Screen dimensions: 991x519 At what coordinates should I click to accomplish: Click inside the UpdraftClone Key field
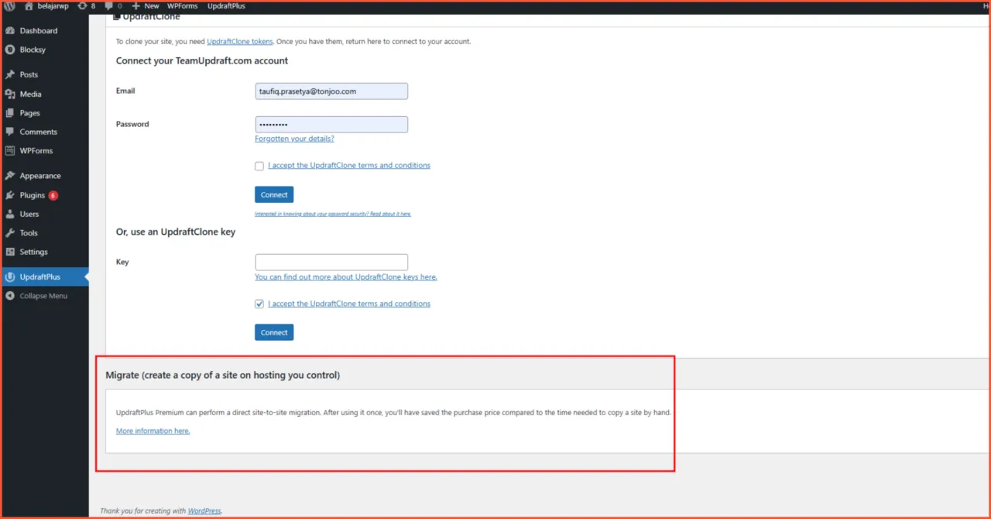coord(331,262)
